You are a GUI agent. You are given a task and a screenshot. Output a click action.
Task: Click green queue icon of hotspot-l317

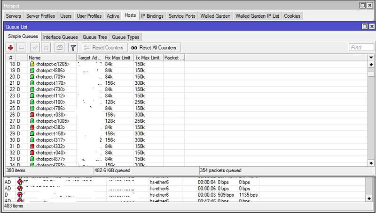coord(32,140)
